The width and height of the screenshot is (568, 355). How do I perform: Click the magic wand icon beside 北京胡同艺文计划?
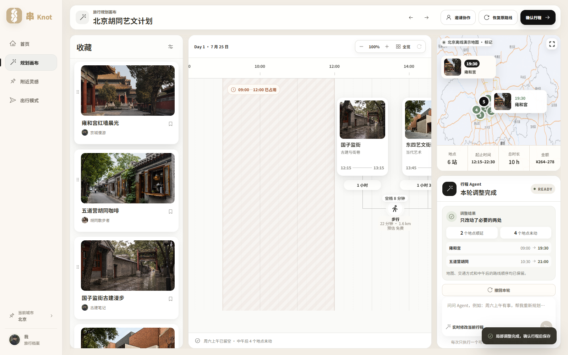[x=83, y=17]
